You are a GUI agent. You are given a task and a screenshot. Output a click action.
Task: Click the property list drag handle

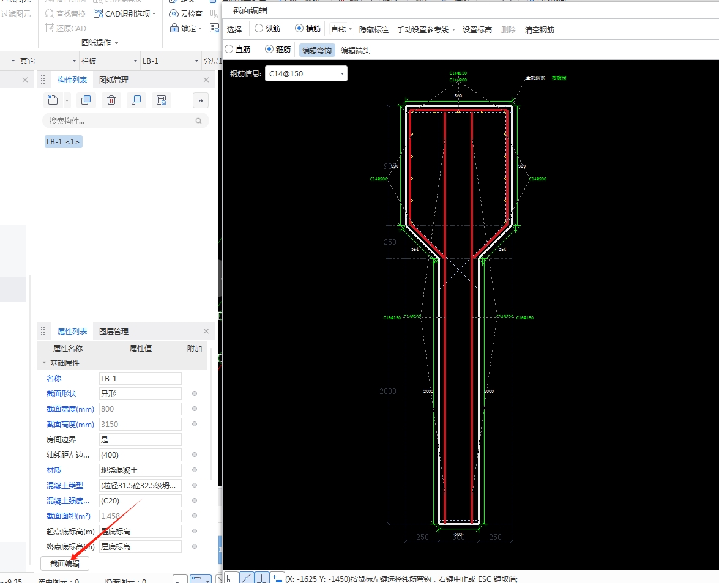43,331
